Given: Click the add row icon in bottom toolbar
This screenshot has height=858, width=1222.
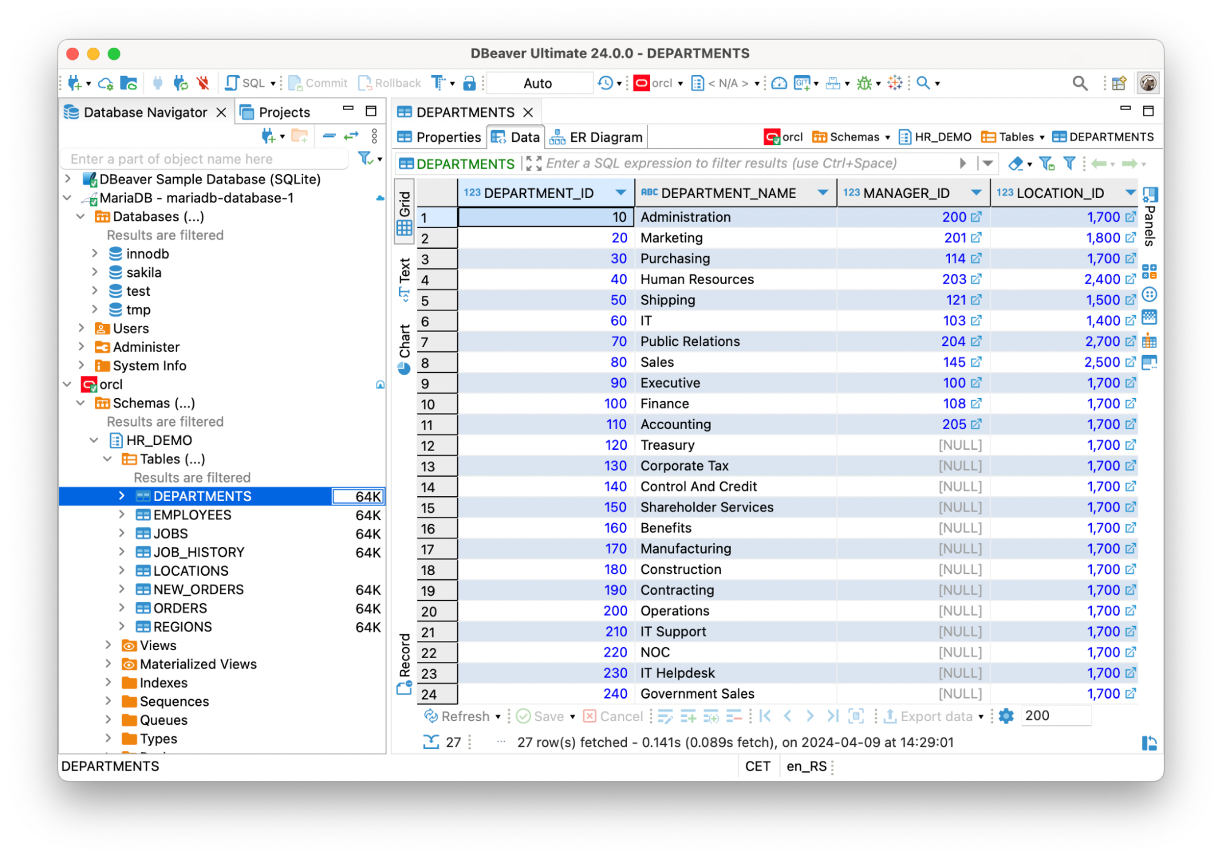Looking at the screenshot, I should [x=688, y=716].
